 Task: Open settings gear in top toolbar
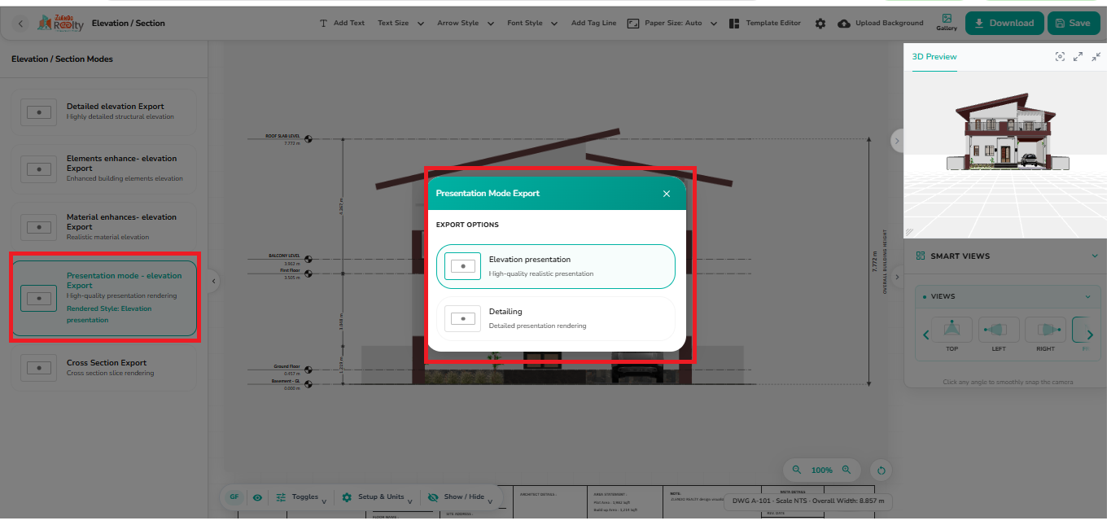(820, 24)
